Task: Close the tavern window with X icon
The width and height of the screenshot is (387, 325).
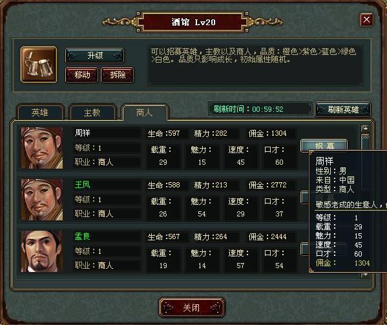Action: [366, 19]
